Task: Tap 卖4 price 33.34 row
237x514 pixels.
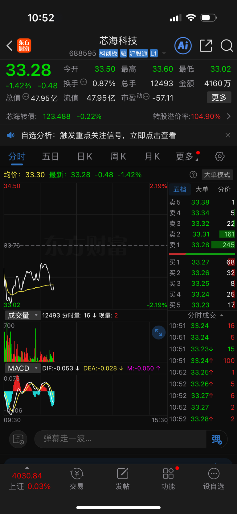Action: (x=202, y=213)
